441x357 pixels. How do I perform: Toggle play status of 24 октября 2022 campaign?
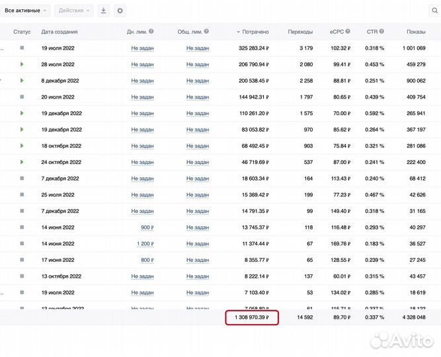pos(22,162)
